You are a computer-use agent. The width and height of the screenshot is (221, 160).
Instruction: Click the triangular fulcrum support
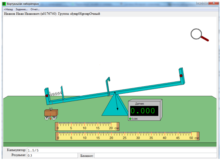coord(115,104)
